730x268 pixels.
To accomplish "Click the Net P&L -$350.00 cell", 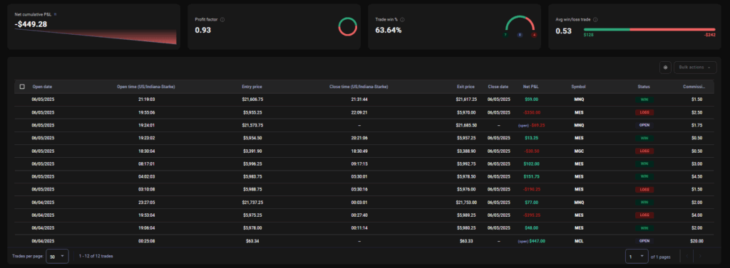I will pyautogui.click(x=531, y=112).
